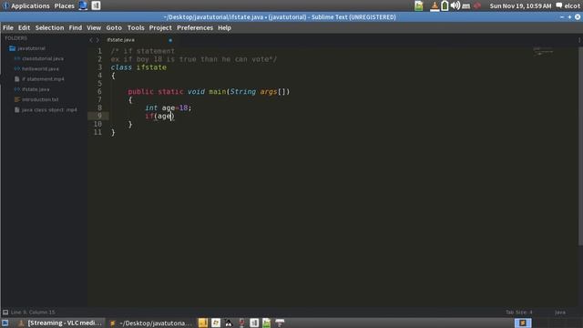Place cursor in the class ifstate line
Image resolution: width=583 pixels, height=328 pixels.
tap(138, 67)
